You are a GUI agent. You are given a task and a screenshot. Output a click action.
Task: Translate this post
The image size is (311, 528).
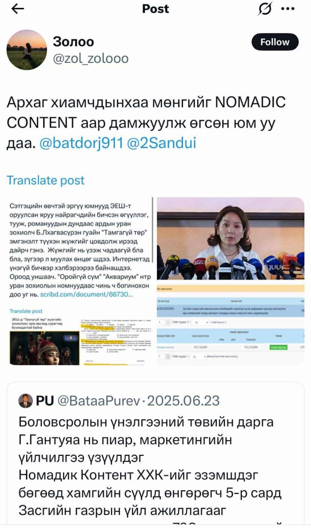45,180
